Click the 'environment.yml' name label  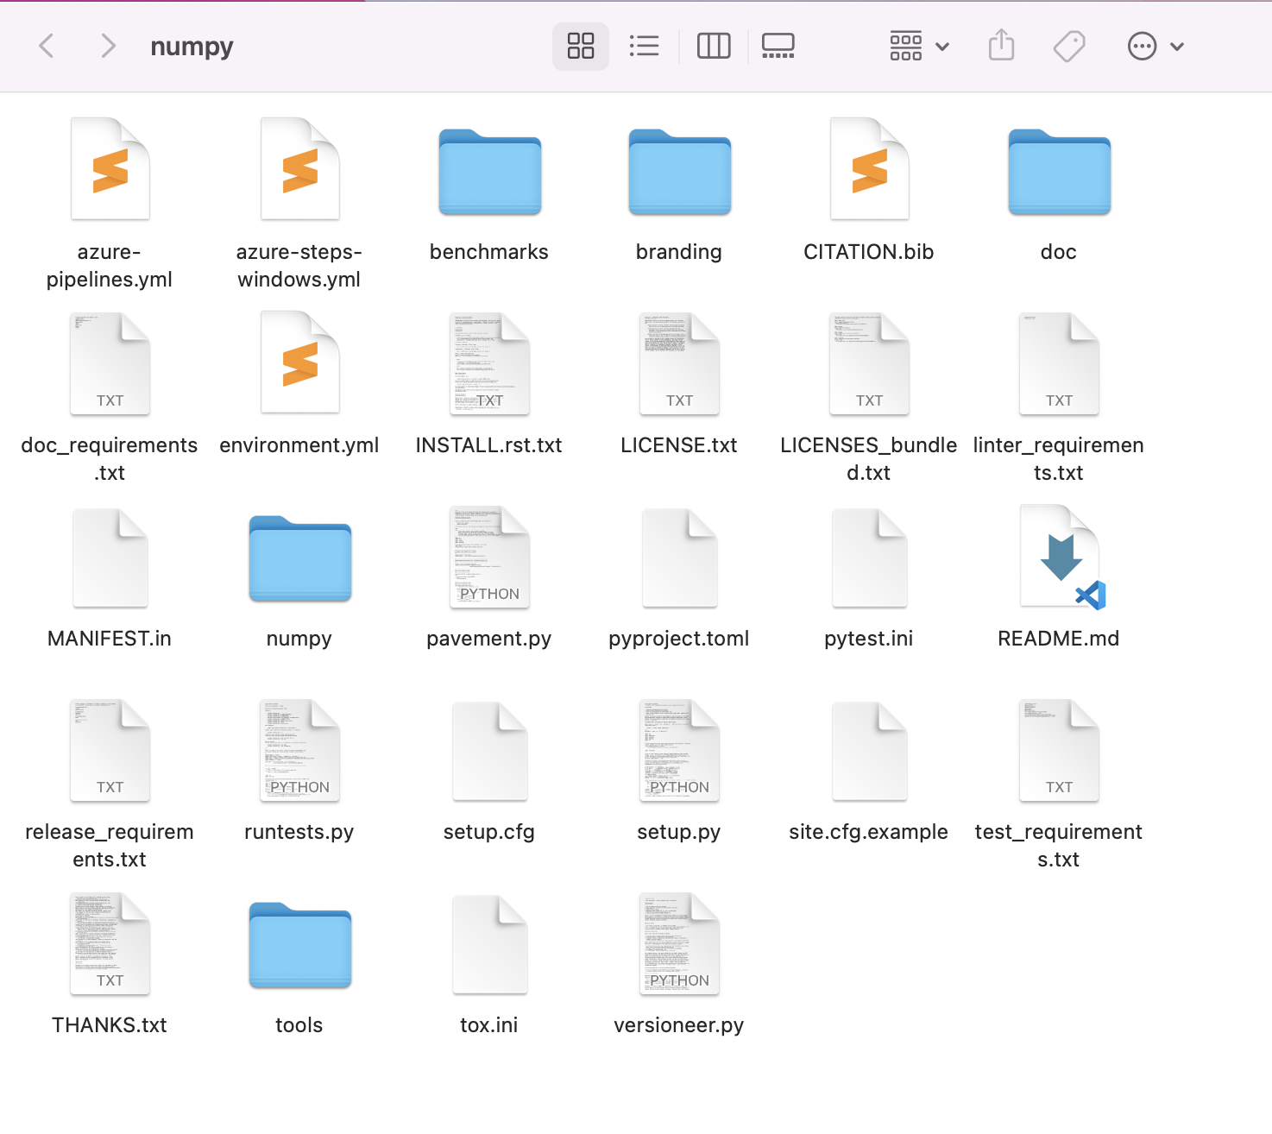pyautogui.click(x=299, y=445)
